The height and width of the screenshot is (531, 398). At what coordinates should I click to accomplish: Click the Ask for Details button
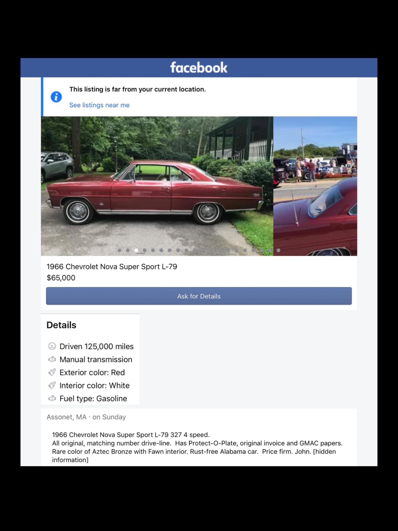pos(199,296)
